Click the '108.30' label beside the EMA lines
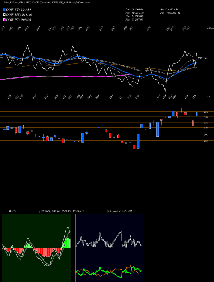The image size is (214, 282). (202, 58)
